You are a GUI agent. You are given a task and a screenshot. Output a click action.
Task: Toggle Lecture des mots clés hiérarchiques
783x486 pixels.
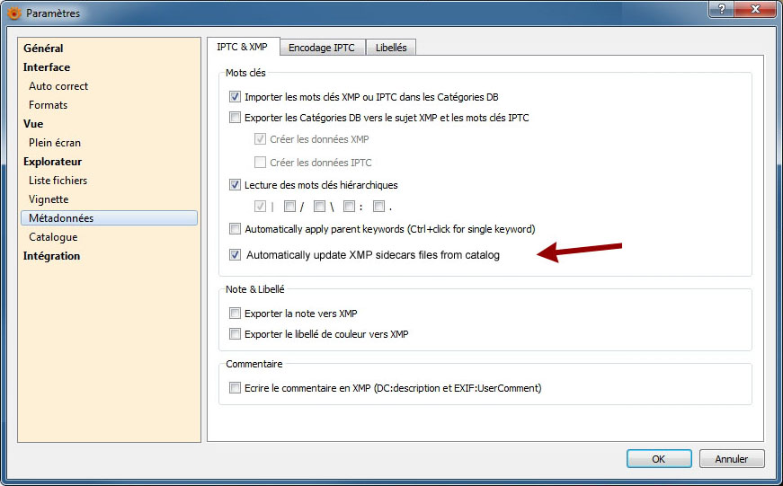[x=235, y=185]
